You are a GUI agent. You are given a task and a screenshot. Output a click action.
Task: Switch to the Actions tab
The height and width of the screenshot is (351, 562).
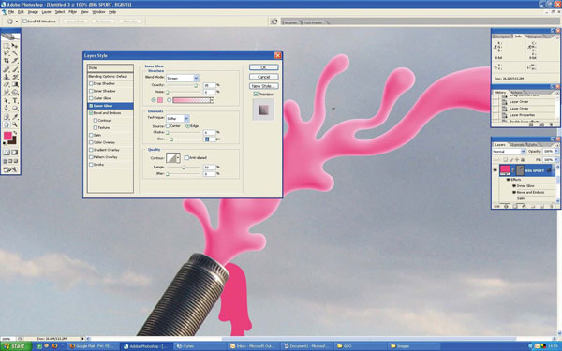(x=516, y=93)
